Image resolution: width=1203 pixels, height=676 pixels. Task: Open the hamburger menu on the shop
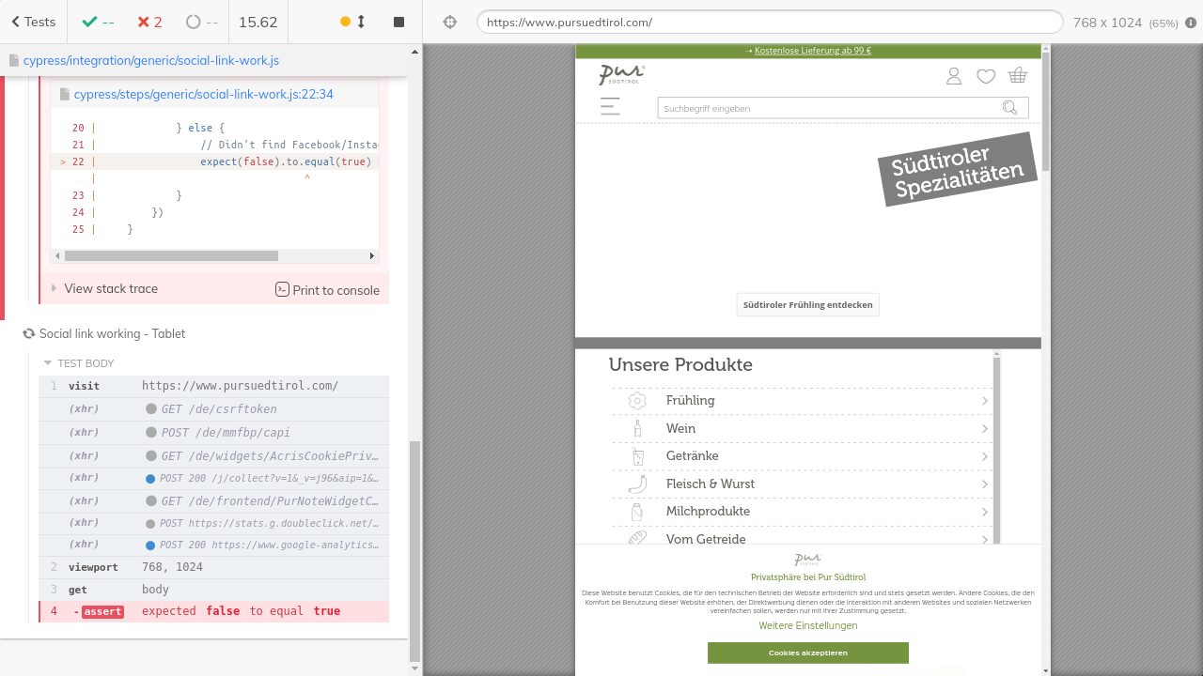(610, 106)
